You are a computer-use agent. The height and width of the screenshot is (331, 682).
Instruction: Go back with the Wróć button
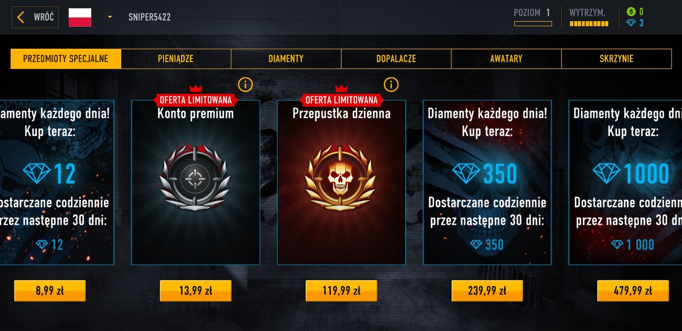(x=35, y=17)
